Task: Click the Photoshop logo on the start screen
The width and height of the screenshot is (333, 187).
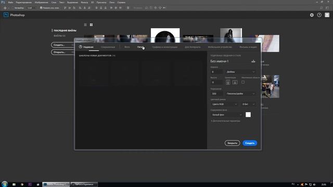Action: pos(6,15)
